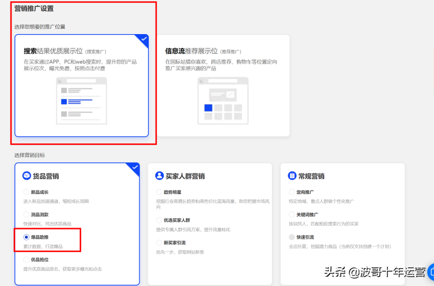Click the 挖掘行业高增长趋势 description
The width and height of the screenshot is (434, 286).
213,204
